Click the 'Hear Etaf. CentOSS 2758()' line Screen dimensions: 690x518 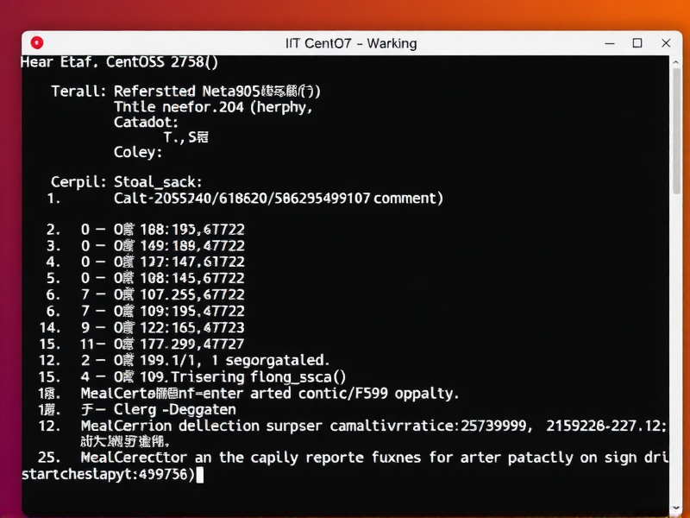click(119, 62)
